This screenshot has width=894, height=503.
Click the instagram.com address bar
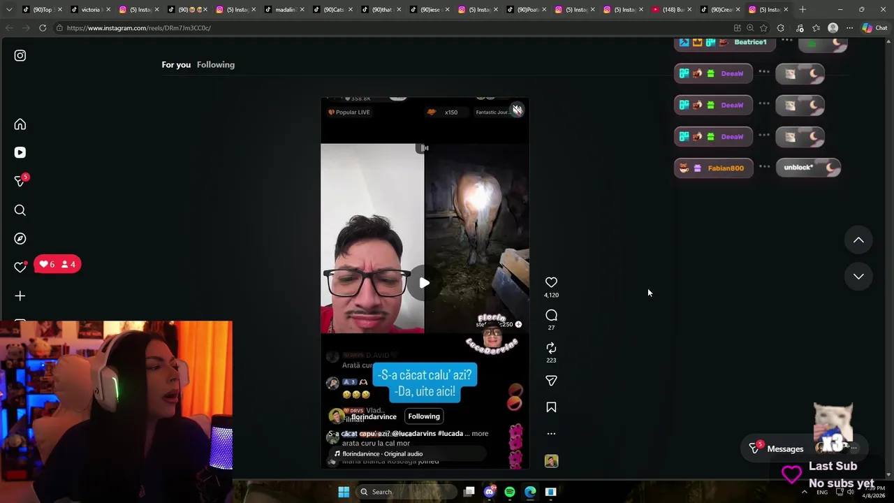coord(391,28)
